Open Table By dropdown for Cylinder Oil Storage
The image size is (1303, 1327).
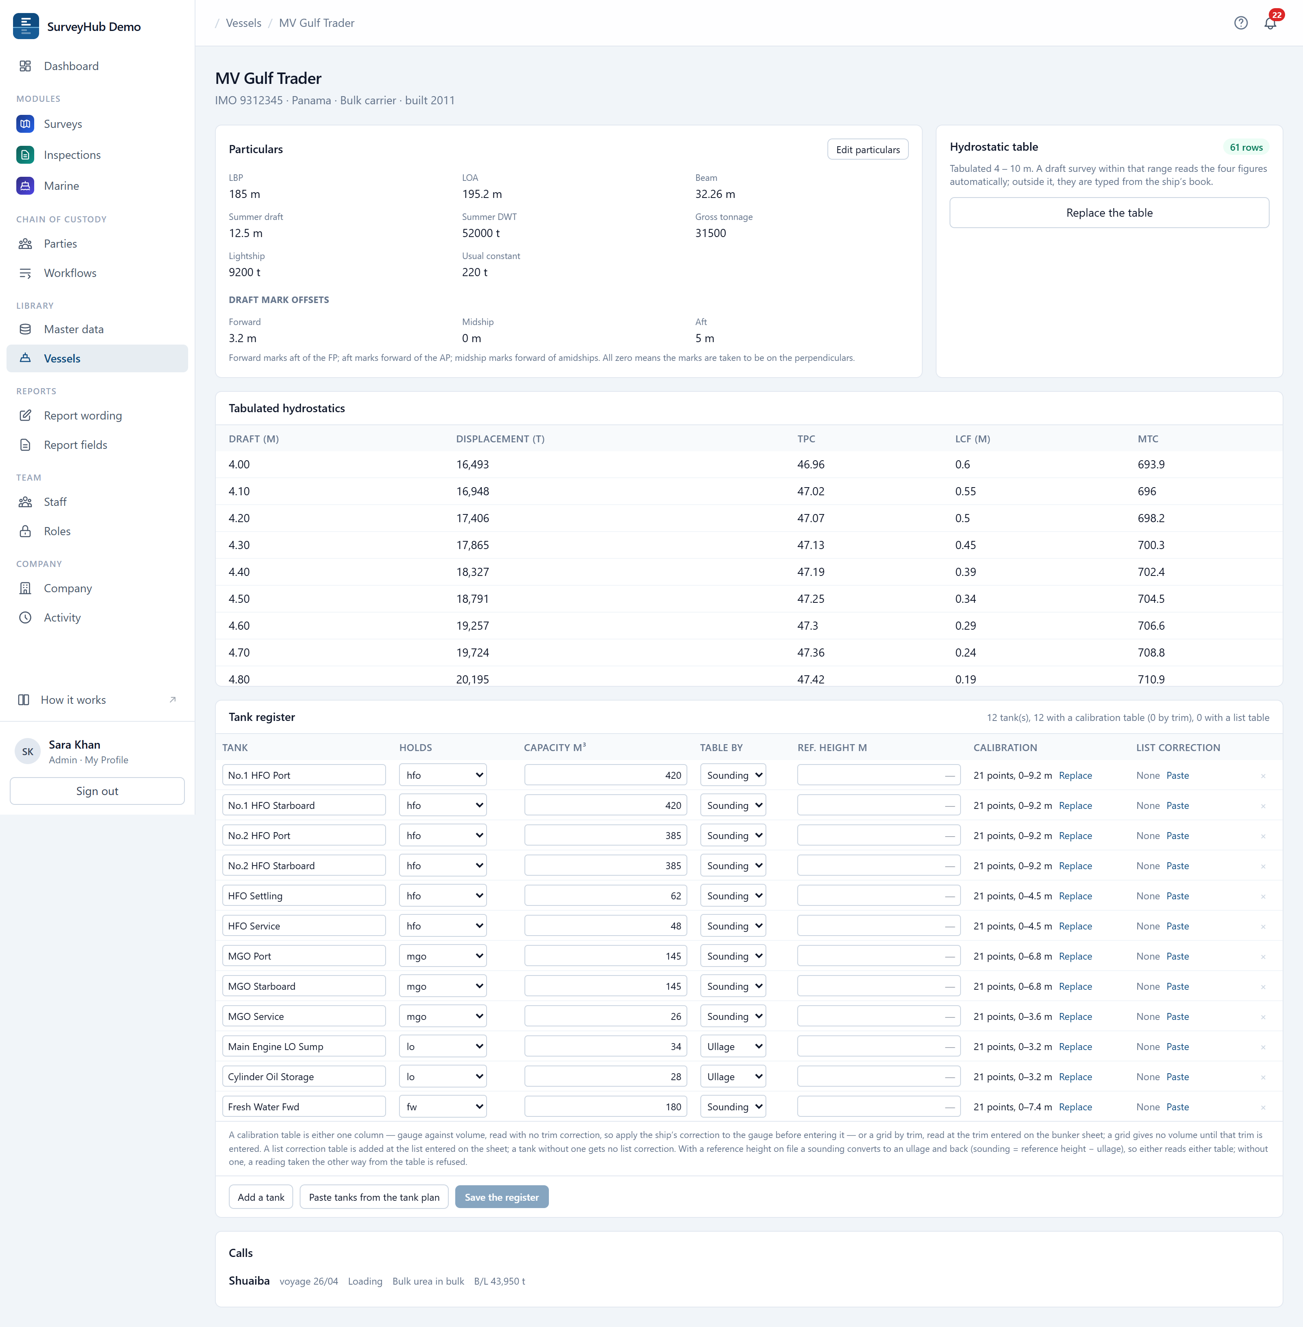tap(732, 1077)
